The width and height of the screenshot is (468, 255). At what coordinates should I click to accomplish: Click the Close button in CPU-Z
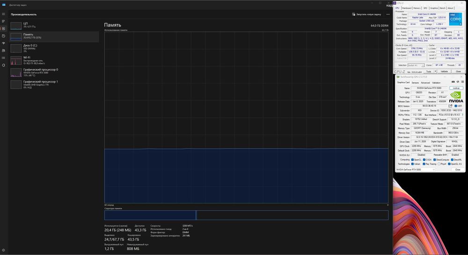(x=458, y=72)
